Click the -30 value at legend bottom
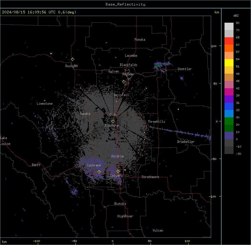 (238, 154)
